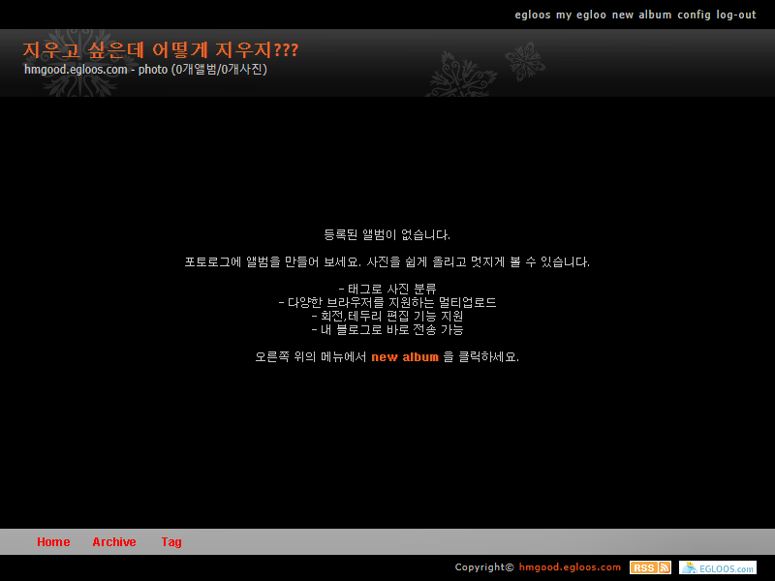Screen dimensions: 775x581
Task: Click log-out in the top menu
Action: click(x=736, y=15)
